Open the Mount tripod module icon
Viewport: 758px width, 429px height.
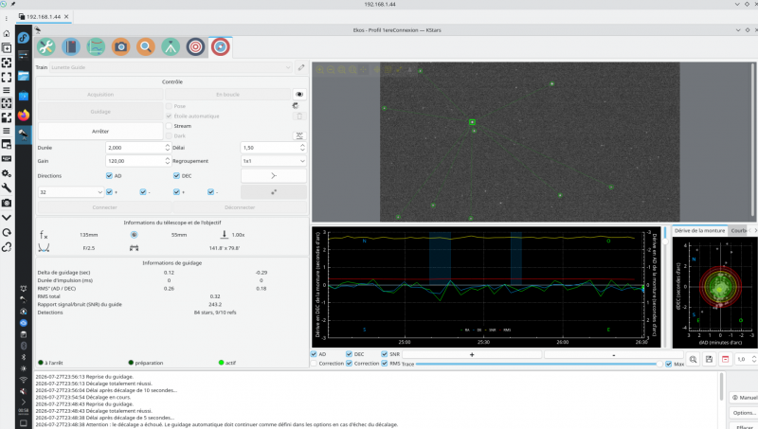click(171, 46)
